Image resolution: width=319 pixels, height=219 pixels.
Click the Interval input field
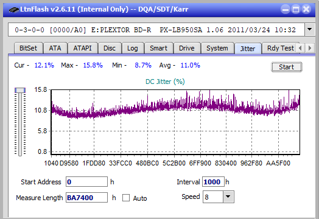213,181
